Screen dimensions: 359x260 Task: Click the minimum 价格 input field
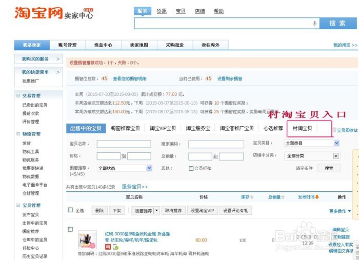(x=109, y=156)
